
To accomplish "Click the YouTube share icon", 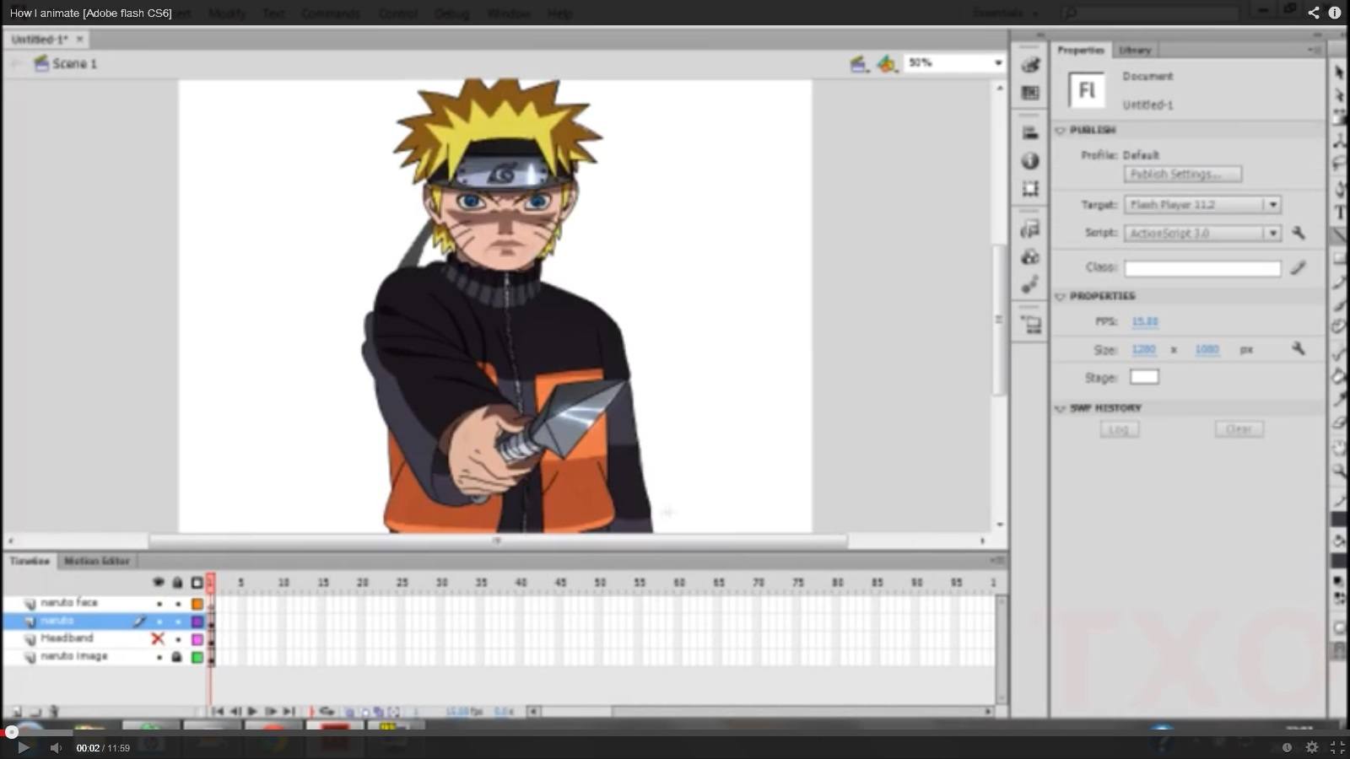I will pos(1314,13).
